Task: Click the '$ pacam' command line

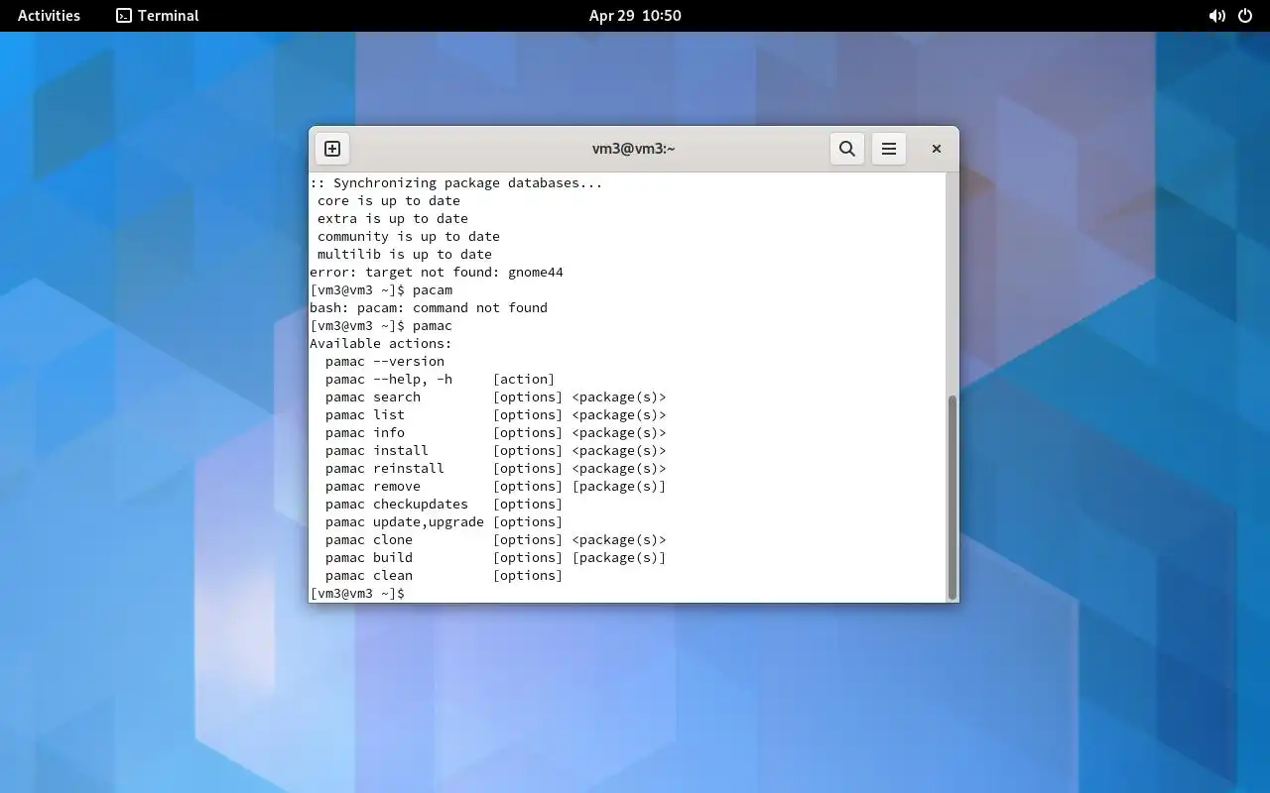Action: (x=381, y=290)
